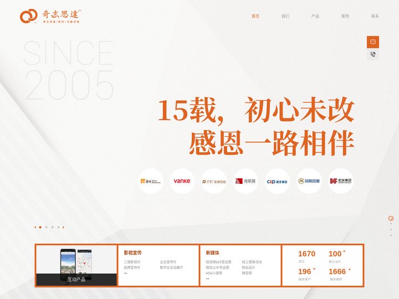399x299 pixels.
Task: Select the fourth carousel dot
Action: pos(59,228)
